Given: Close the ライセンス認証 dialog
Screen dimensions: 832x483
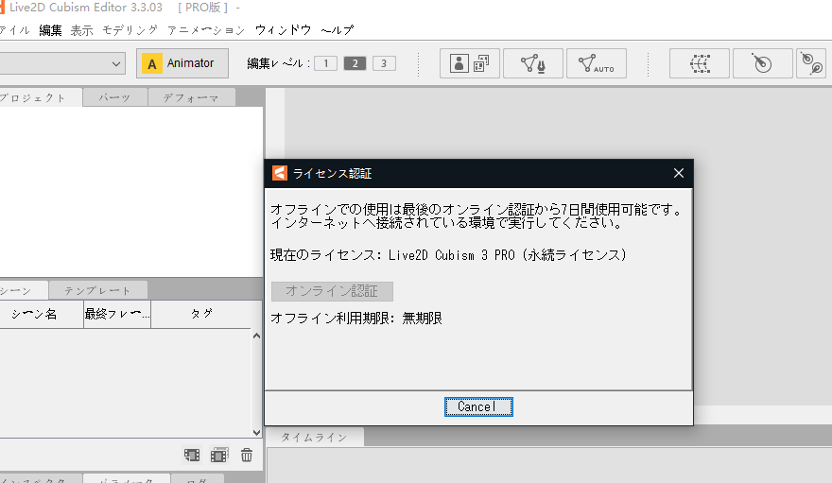Looking at the screenshot, I should 678,173.
